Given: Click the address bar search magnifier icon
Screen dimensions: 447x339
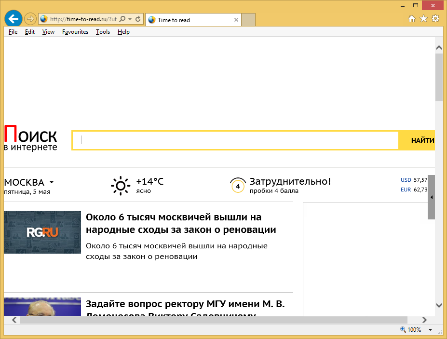Looking at the screenshot, I should (122, 19).
